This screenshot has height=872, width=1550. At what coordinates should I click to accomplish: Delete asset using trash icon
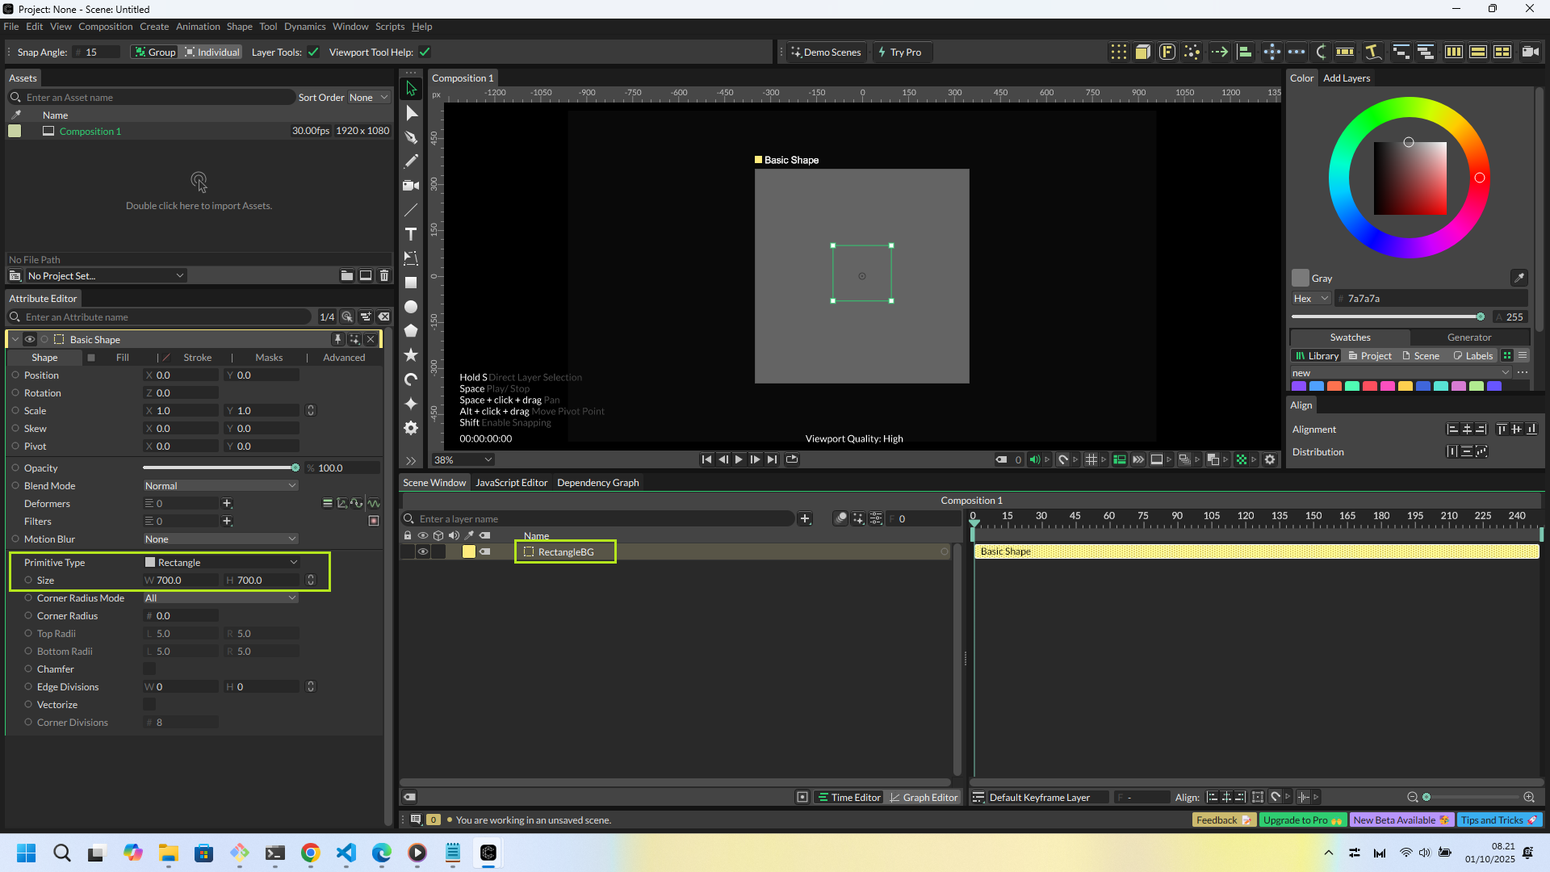click(384, 276)
